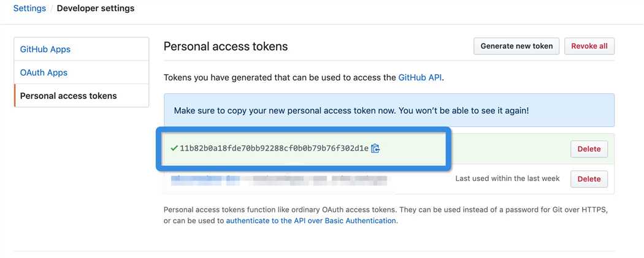
Task: Click the Developer settings breadcrumb text
Action: (96, 8)
